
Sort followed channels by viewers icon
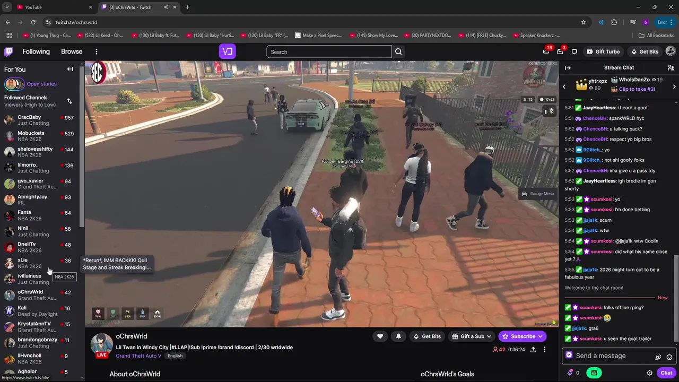[69, 101]
